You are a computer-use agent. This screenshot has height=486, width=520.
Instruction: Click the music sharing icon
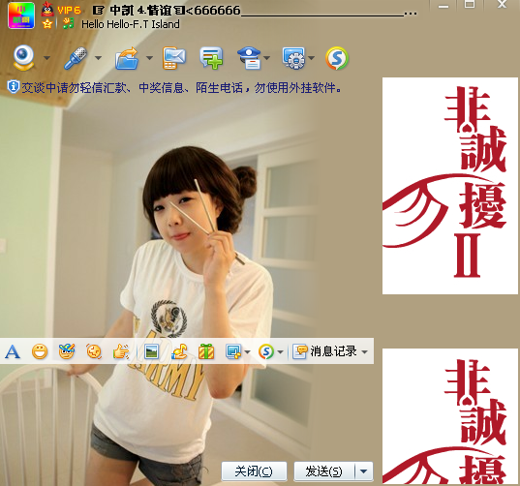[179, 351]
